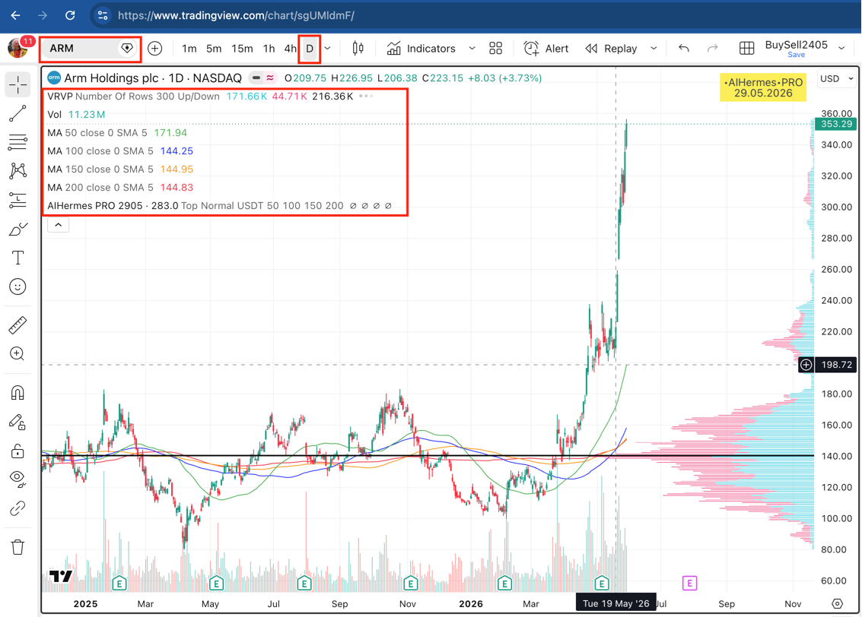The image size is (862, 617).
Task: Open the USD currency dropdown
Action: [x=837, y=79]
